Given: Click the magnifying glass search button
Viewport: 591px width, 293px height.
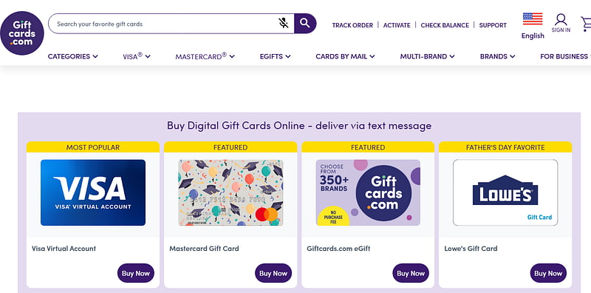Looking at the screenshot, I should 305,24.
